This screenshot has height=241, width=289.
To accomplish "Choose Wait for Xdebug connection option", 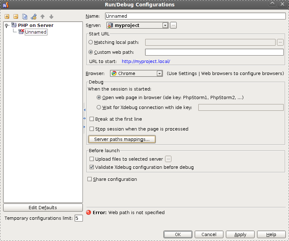I will (99, 107).
